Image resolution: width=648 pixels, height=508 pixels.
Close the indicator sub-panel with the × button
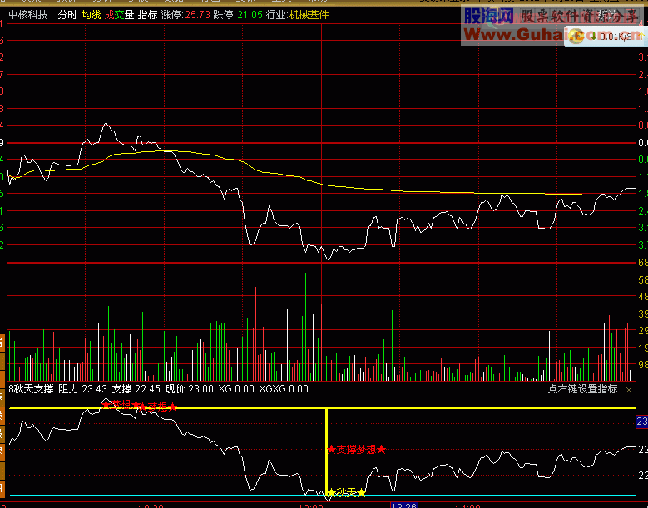(629, 390)
